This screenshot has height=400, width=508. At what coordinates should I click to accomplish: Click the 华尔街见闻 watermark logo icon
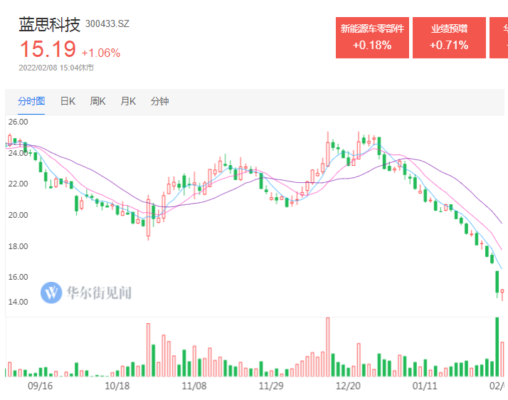coord(53,292)
